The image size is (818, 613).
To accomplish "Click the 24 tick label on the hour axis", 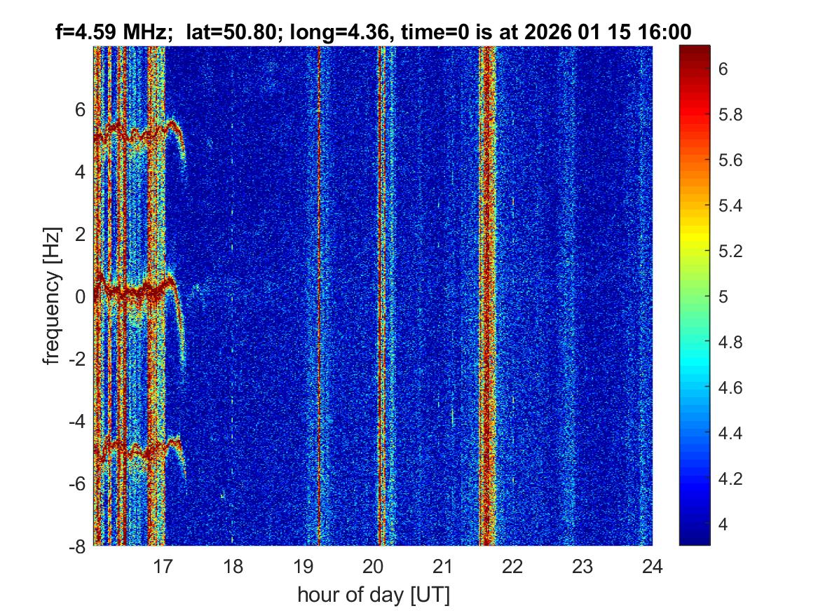I will click(652, 565).
